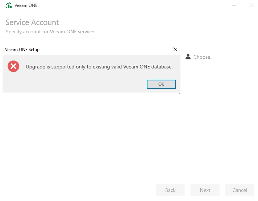Cancel the Veeam ONE setup wizard
This screenshot has width=258, height=201.
click(240, 190)
